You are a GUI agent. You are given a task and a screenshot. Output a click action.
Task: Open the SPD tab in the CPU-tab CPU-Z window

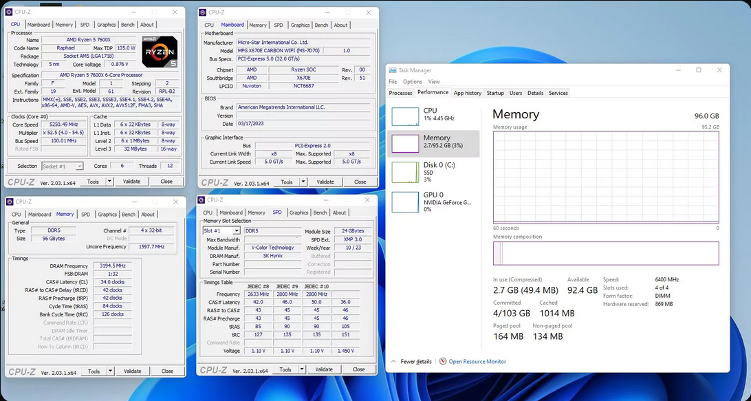[x=85, y=25]
